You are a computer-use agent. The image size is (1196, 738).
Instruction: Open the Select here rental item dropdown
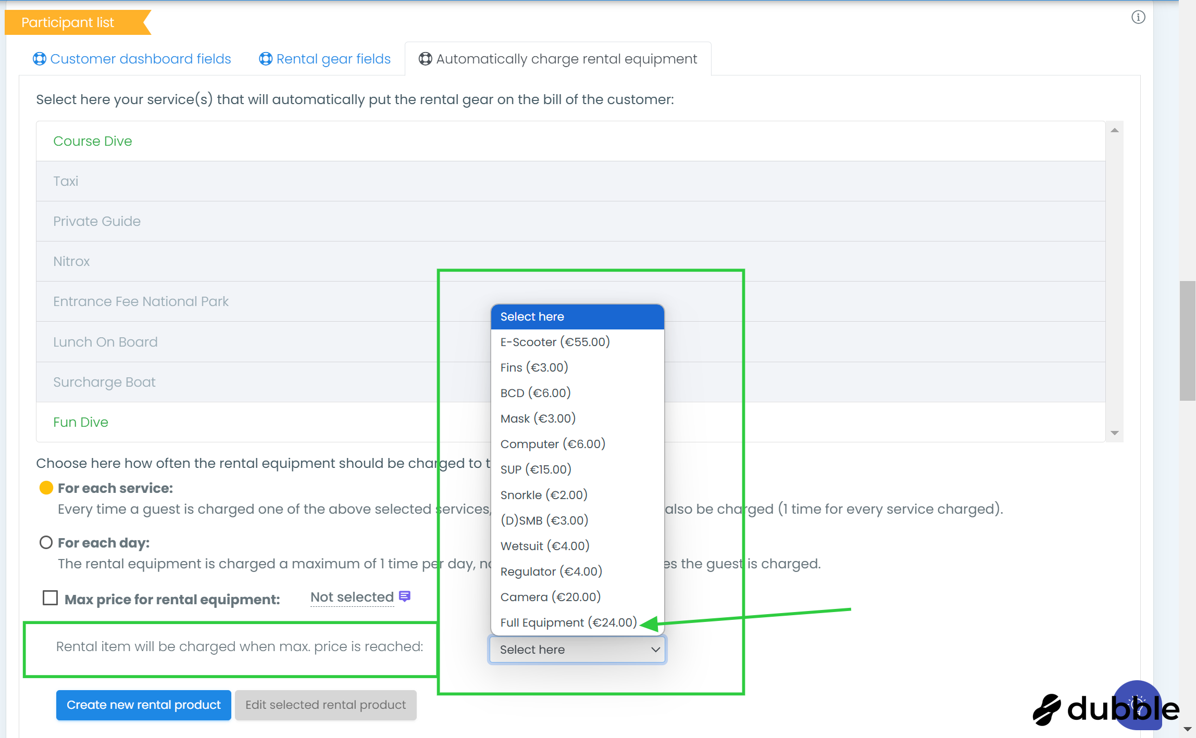click(577, 650)
